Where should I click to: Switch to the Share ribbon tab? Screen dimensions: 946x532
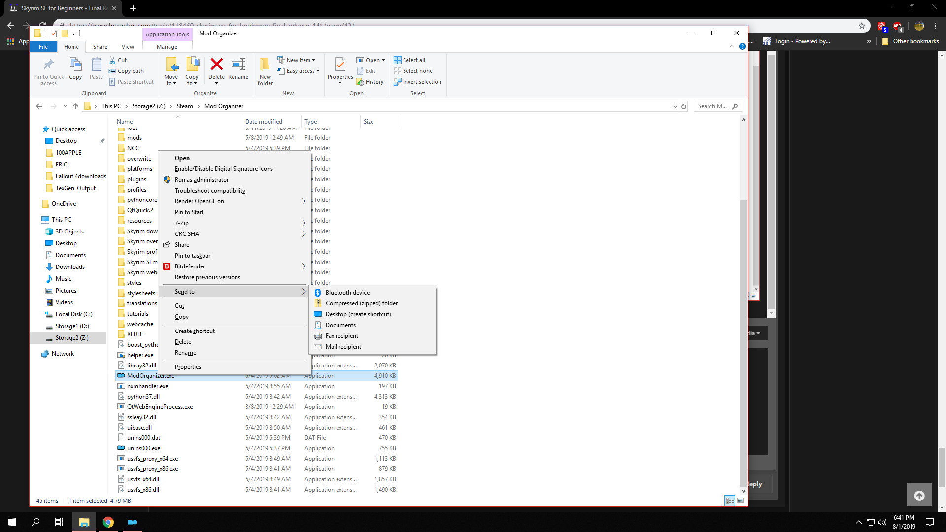100,47
